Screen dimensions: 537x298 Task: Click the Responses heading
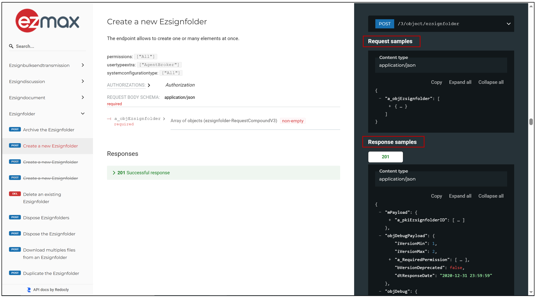pos(123,154)
